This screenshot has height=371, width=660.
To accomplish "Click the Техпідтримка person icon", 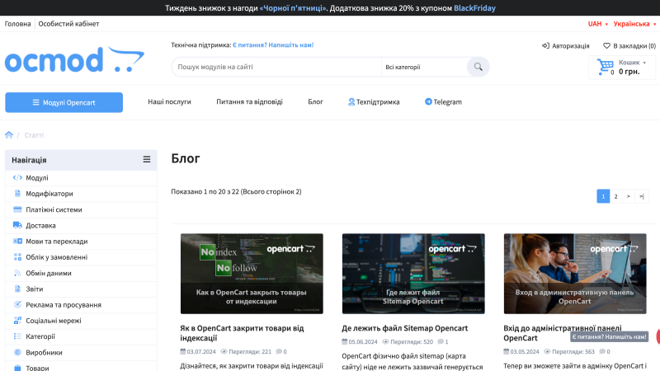I will tap(351, 101).
